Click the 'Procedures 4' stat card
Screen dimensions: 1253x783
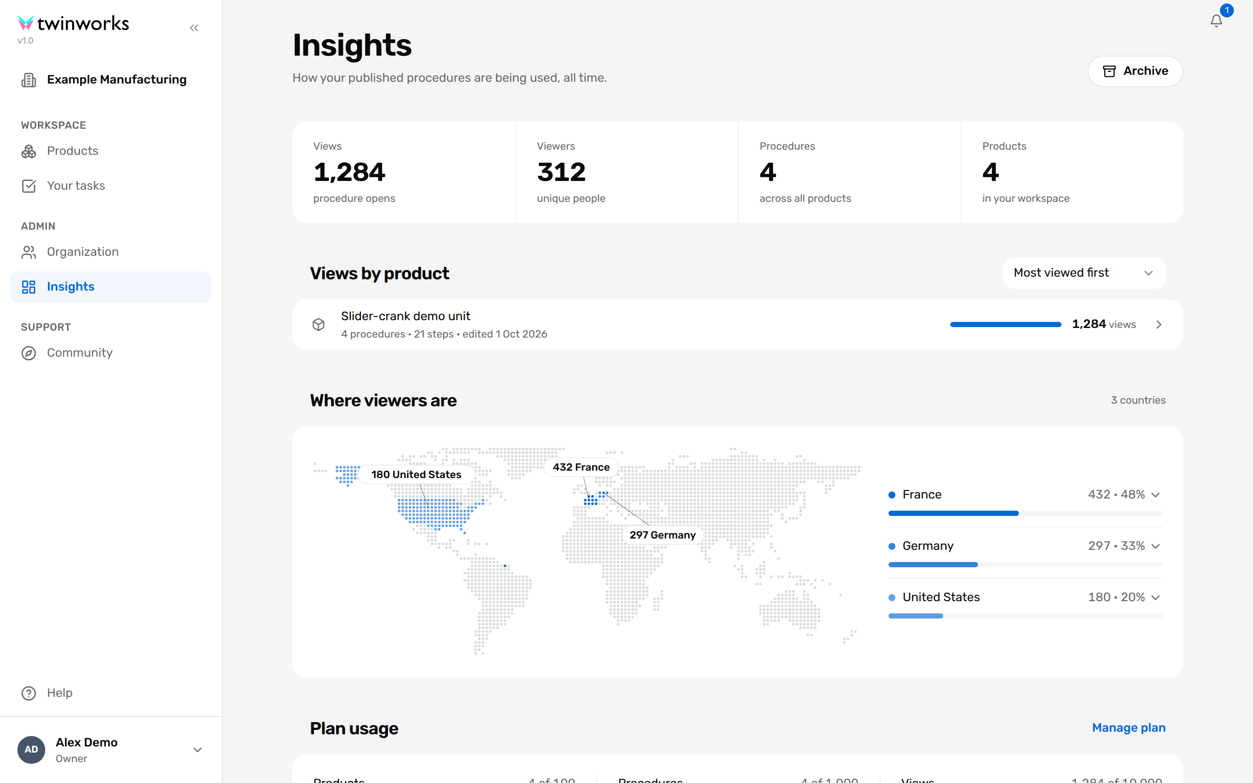849,172
